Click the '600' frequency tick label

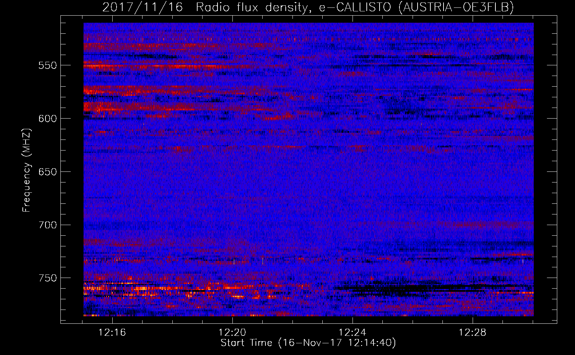(48, 119)
